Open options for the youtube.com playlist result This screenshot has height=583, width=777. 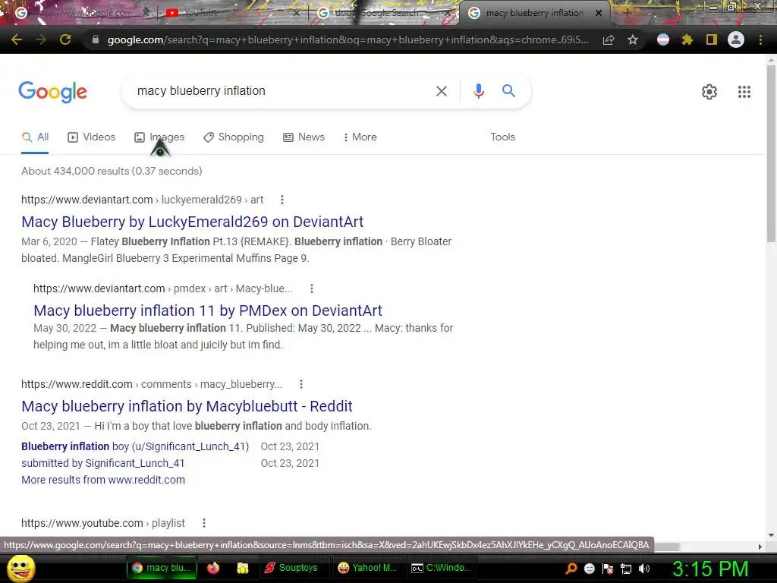[x=203, y=523]
